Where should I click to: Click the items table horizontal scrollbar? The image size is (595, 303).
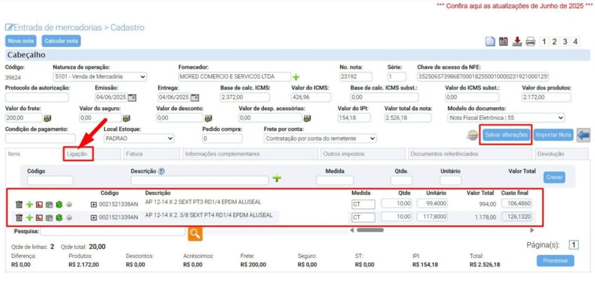tap(371, 230)
